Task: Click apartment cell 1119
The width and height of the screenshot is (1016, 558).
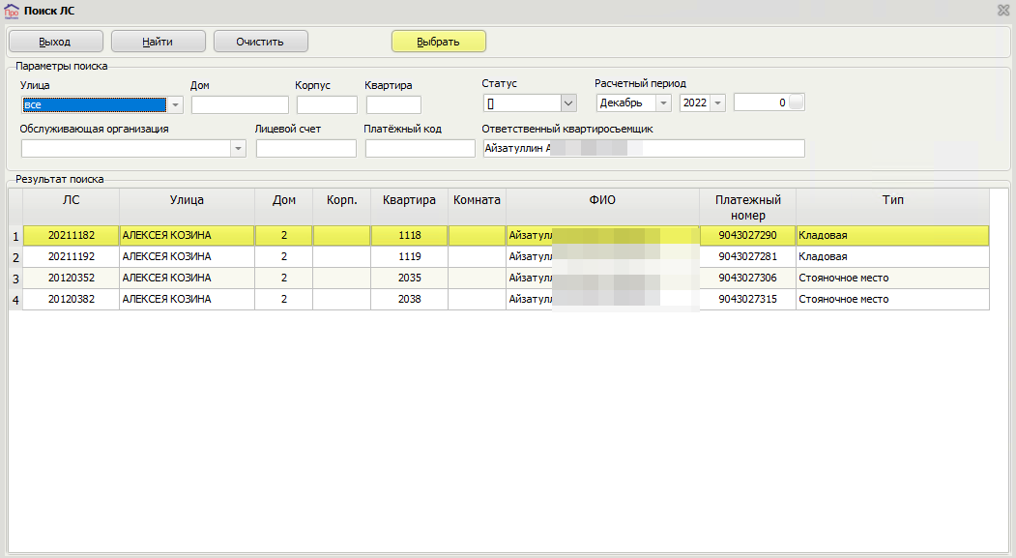Action: (x=410, y=256)
